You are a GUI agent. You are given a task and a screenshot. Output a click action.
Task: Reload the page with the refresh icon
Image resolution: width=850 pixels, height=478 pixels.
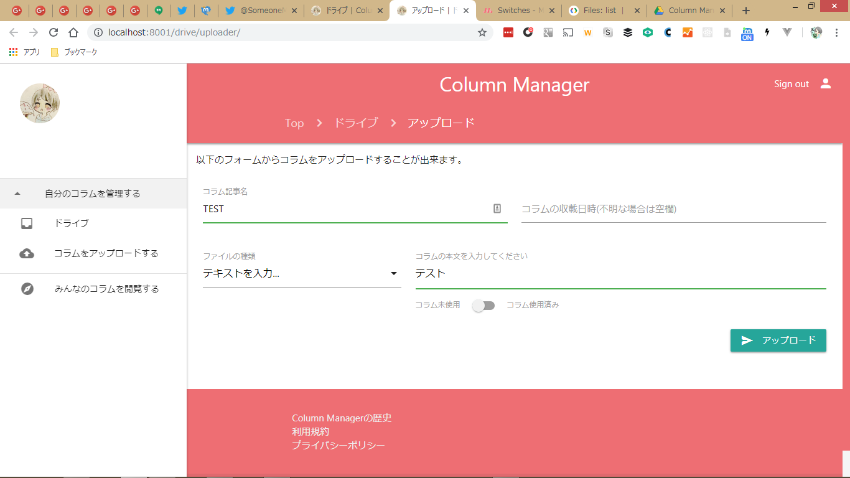pos(54,32)
